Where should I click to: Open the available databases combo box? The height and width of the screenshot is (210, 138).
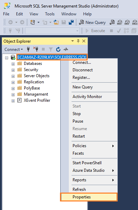point(52,31)
